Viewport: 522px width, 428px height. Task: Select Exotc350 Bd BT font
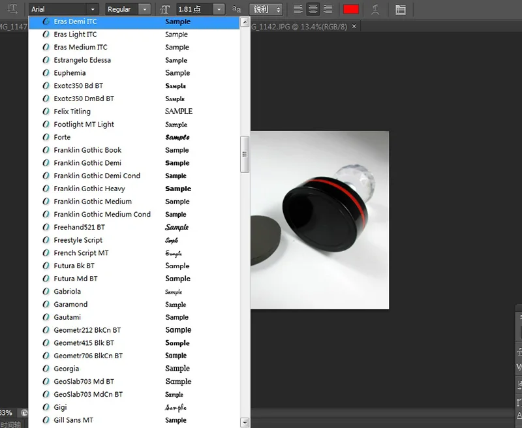(x=134, y=86)
